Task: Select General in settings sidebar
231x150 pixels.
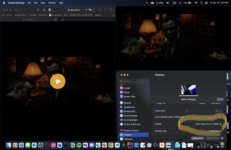Action: coord(134,103)
